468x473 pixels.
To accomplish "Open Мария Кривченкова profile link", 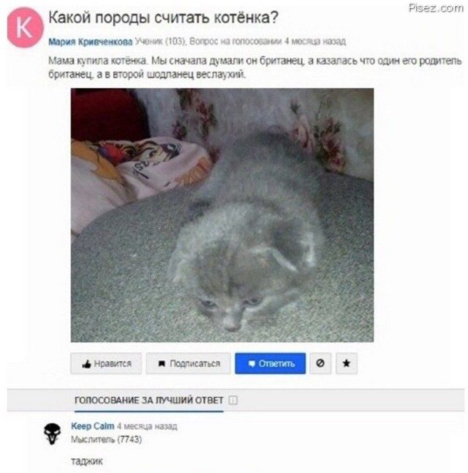I will coord(91,42).
